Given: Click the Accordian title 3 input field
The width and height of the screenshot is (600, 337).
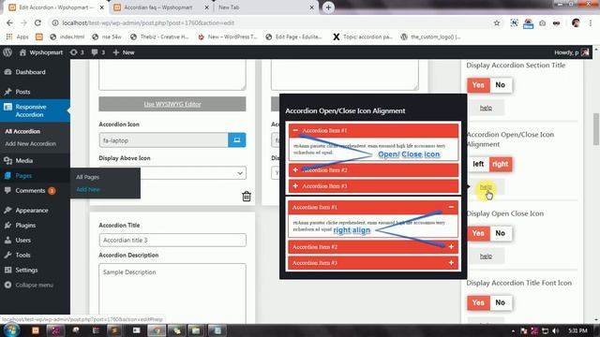Looking at the screenshot, I should click(x=172, y=240).
